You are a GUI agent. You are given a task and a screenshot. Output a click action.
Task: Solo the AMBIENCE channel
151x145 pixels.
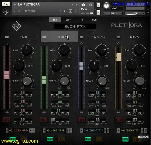tap(81, 120)
